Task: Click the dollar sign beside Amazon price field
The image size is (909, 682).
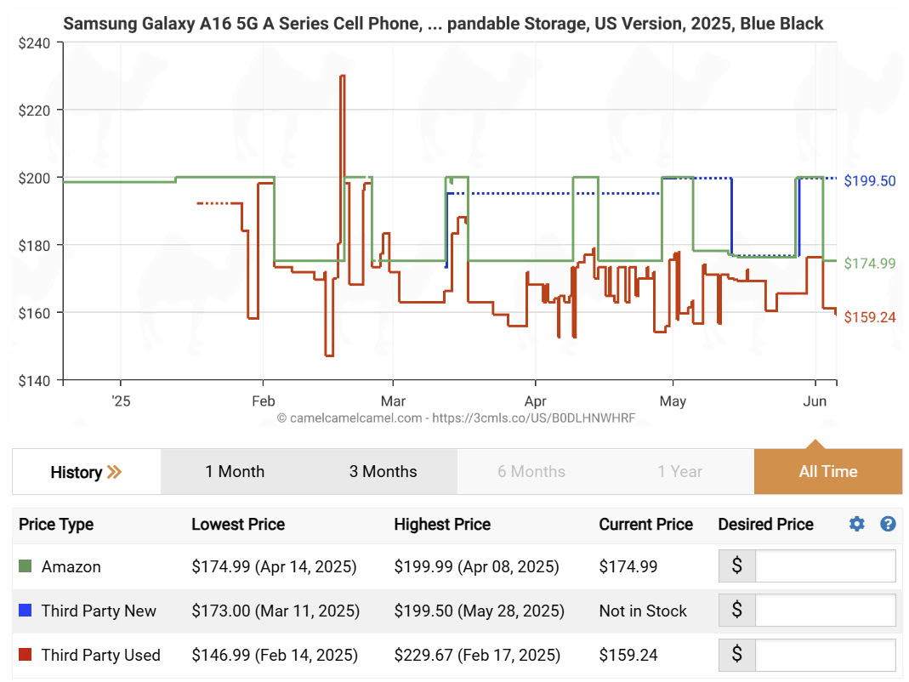Action: click(737, 566)
